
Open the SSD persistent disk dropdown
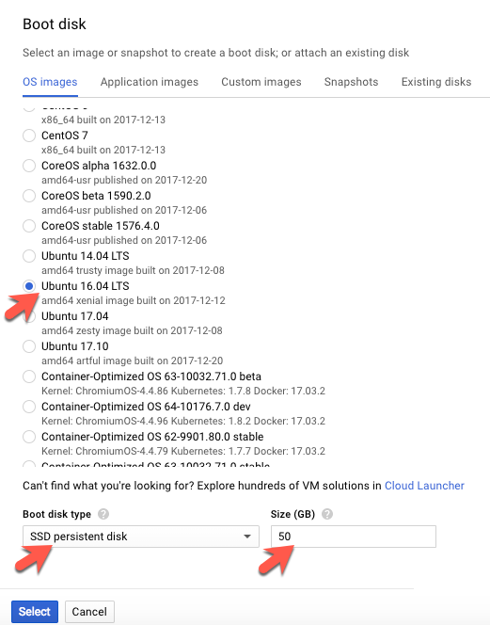(141, 537)
